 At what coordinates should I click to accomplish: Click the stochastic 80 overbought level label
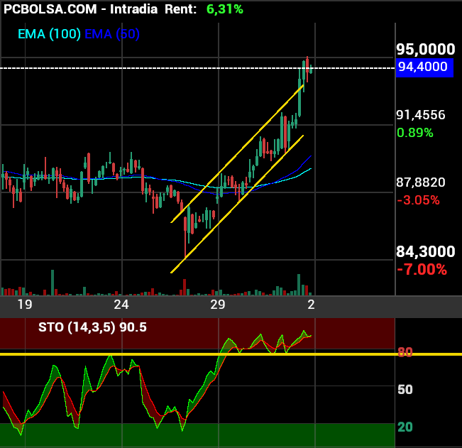click(x=405, y=352)
